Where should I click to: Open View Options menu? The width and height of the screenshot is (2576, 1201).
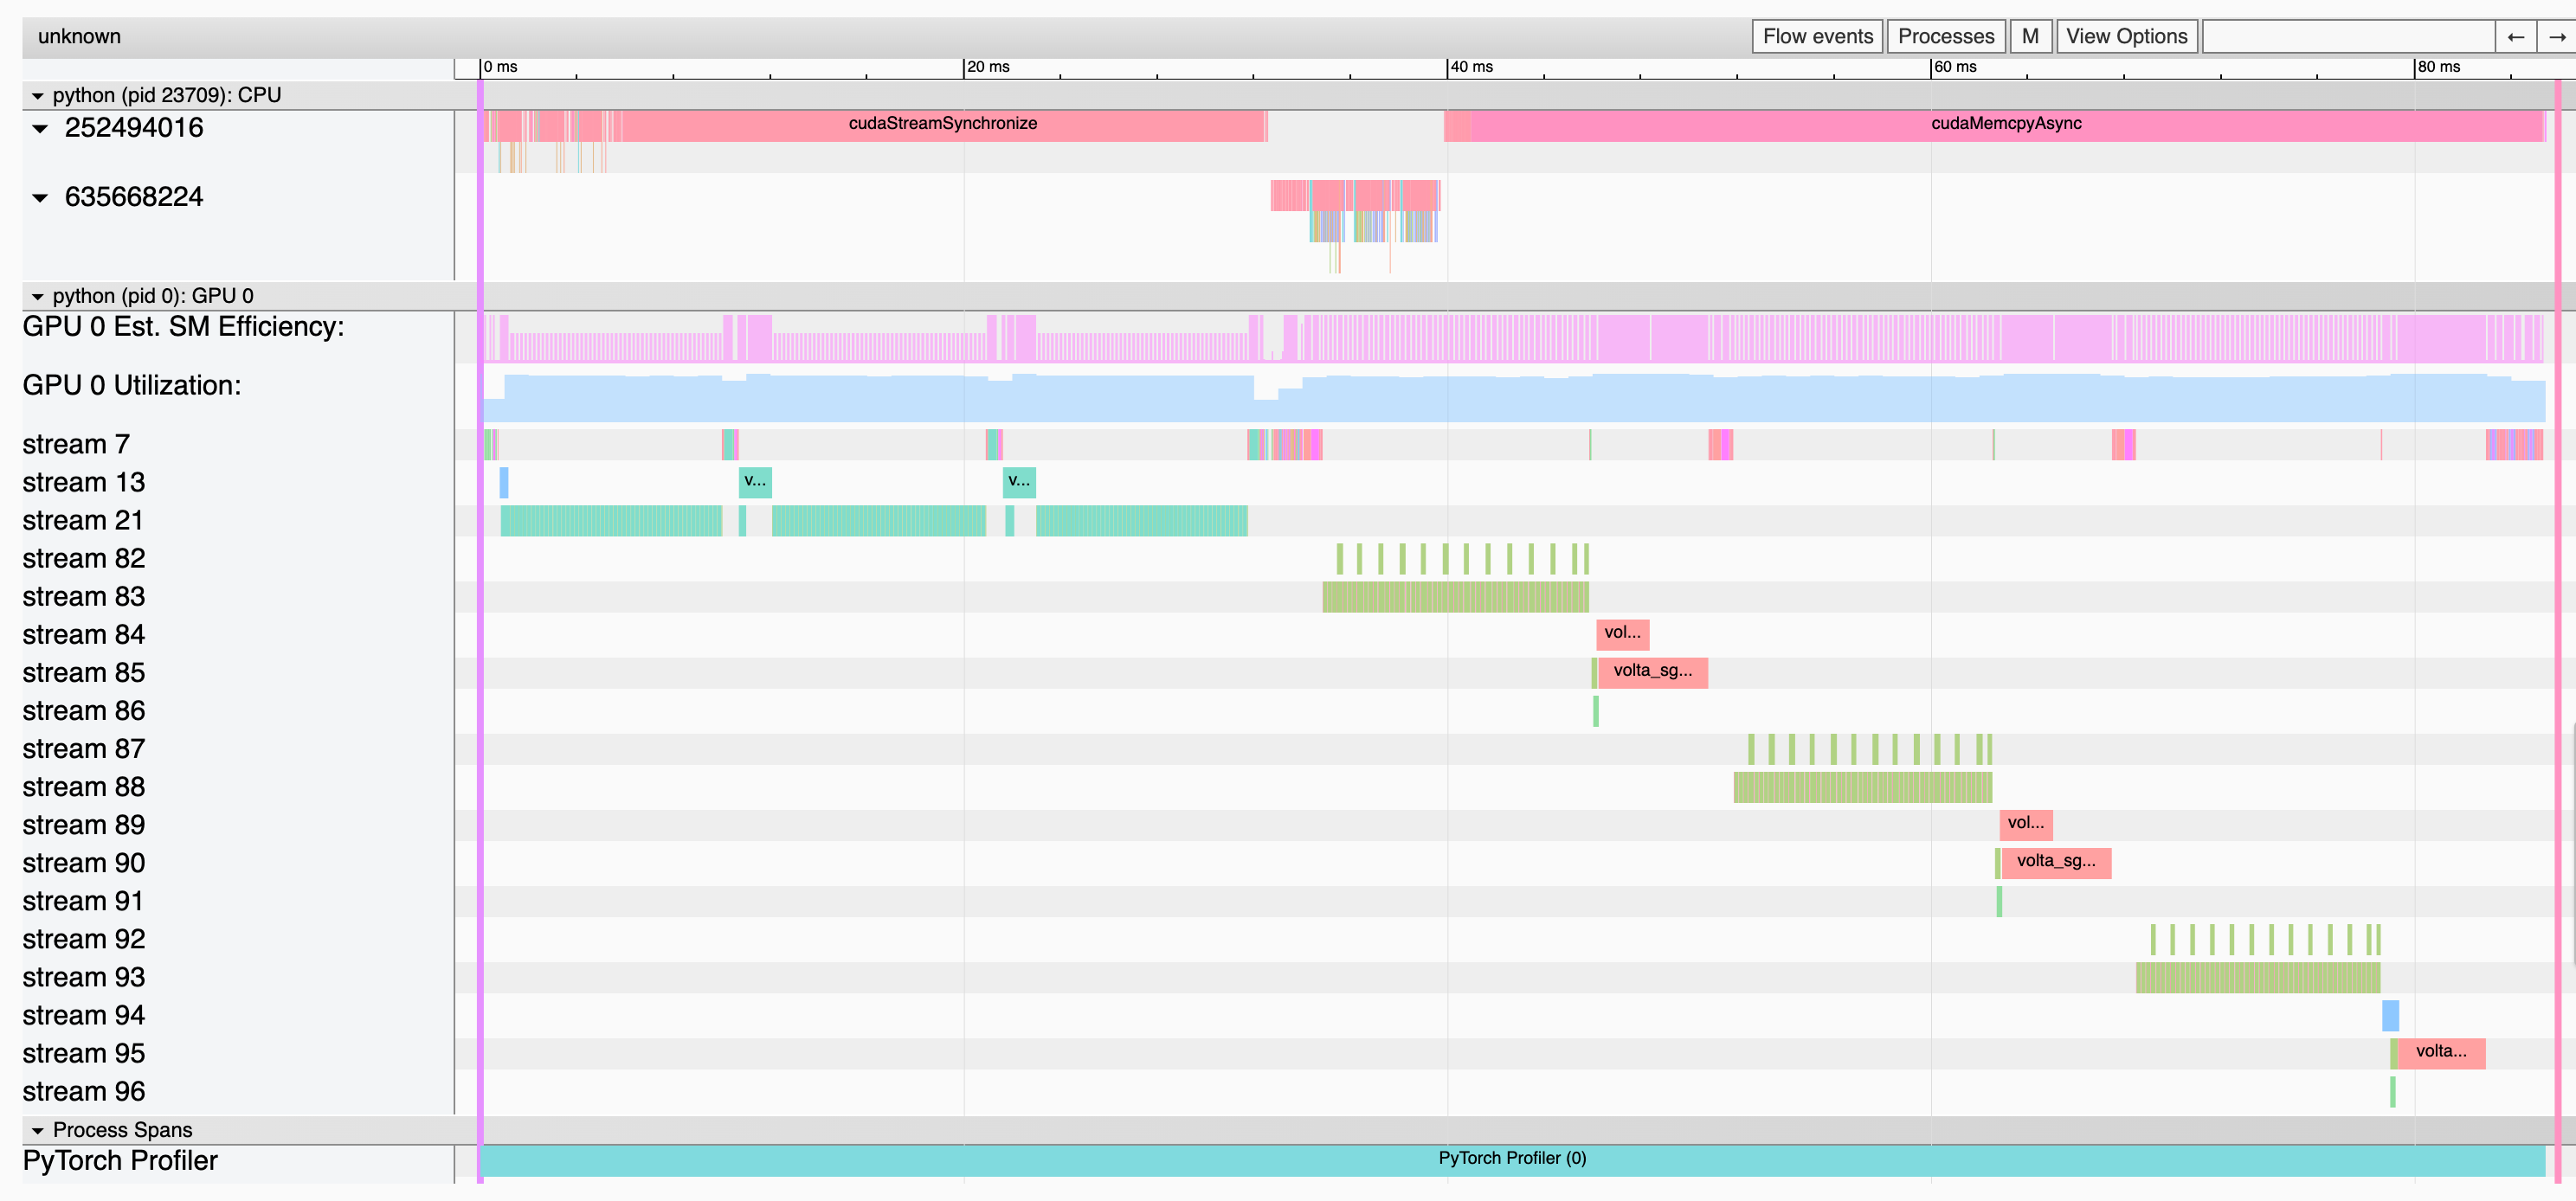tap(2126, 37)
